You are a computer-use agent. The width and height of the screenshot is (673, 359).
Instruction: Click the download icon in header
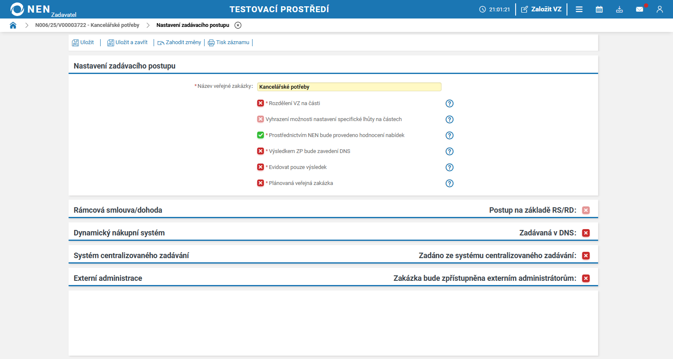(x=619, y=9)
